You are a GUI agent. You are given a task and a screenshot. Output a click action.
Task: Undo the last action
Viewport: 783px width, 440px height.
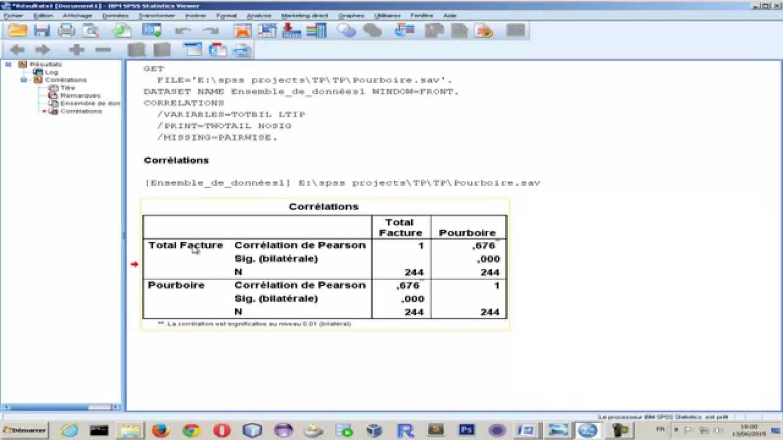pos(183,31)
